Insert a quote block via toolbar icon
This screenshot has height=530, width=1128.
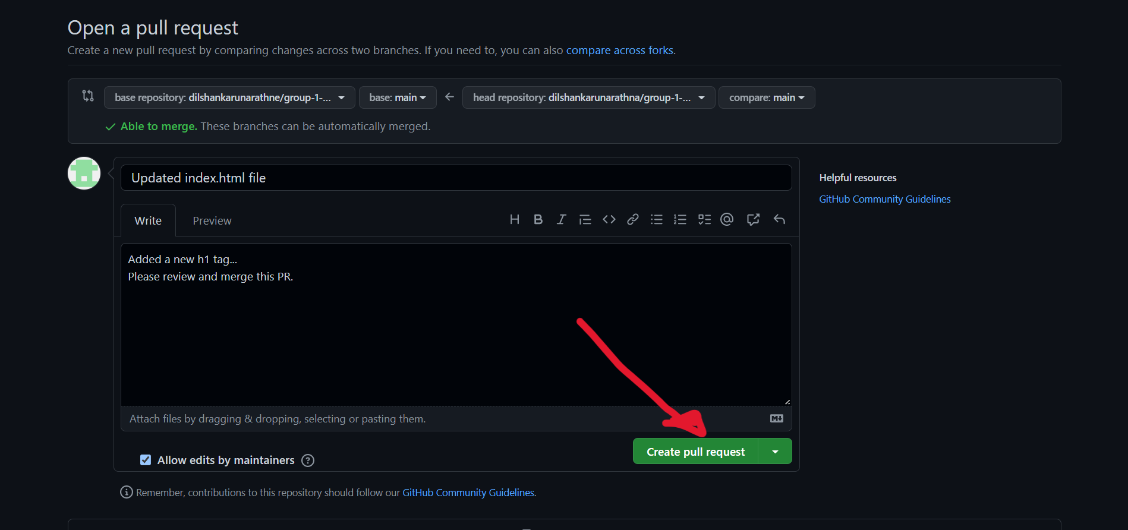pyautogui.click(x=585, y=220)
